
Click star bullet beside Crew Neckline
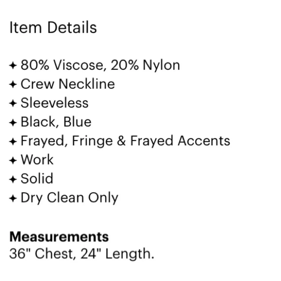(x=13, y=84)
